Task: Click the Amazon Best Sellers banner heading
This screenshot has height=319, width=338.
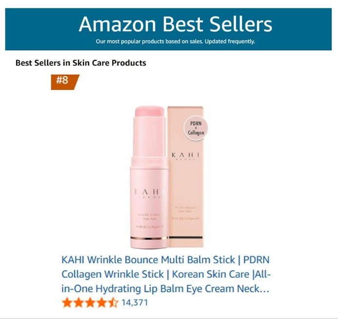Action: pyautogui.click(x=175, y=24)
